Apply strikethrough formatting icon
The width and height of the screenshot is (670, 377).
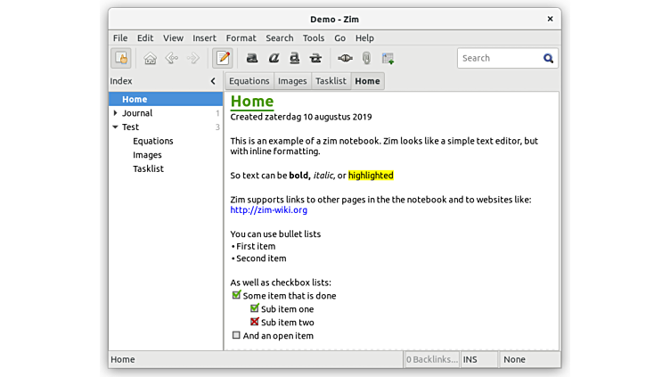[315, 59]
